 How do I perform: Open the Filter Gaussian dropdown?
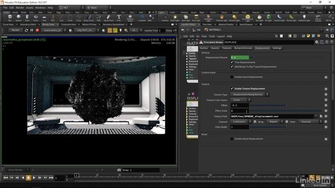point(310,122)
